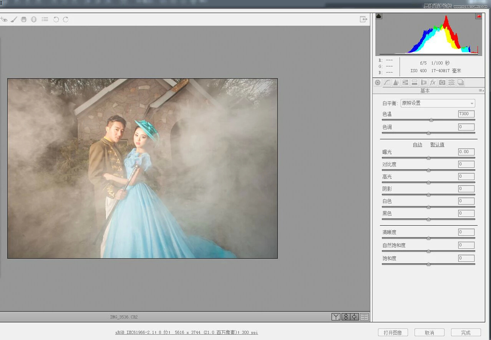This screenshot has height=340, width=491.
Task: Toggle shadow clipping warning
Action: point(379,16)
